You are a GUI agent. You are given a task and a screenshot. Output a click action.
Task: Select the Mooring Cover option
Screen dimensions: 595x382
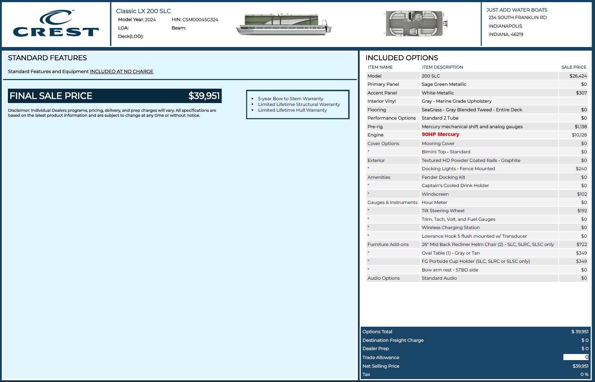pos(438,144)
